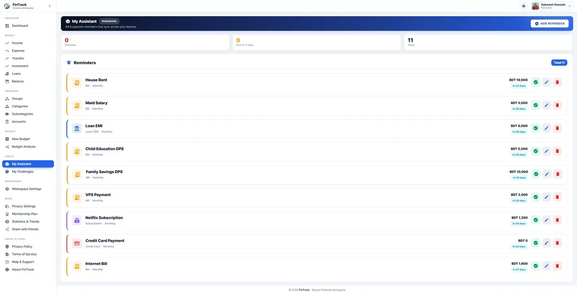Delete the Loan EMI reminder
Viewport: 577px width, 294px height.
coord(557,128)
